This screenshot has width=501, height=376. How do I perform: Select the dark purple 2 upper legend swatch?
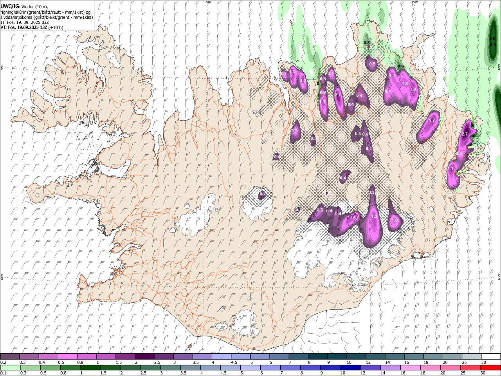click(x=144, y=356)
